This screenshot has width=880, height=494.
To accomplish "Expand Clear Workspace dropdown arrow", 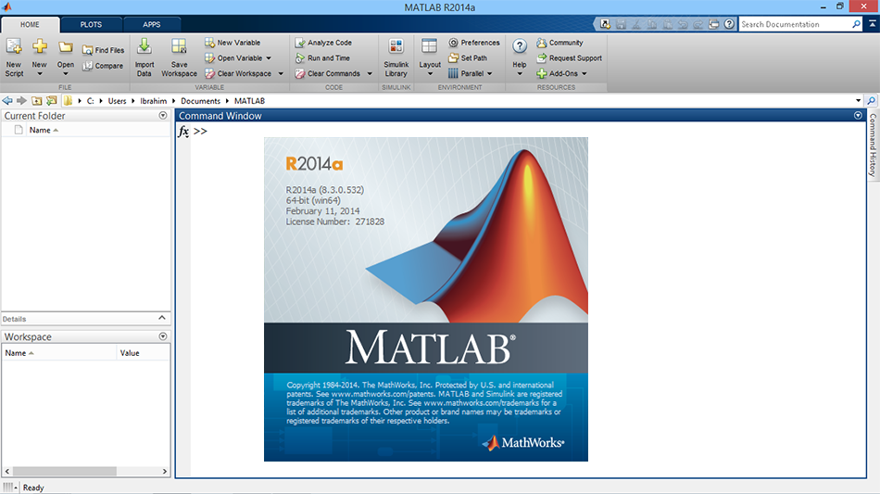I will pyautogui.click(x=281, y=73).
